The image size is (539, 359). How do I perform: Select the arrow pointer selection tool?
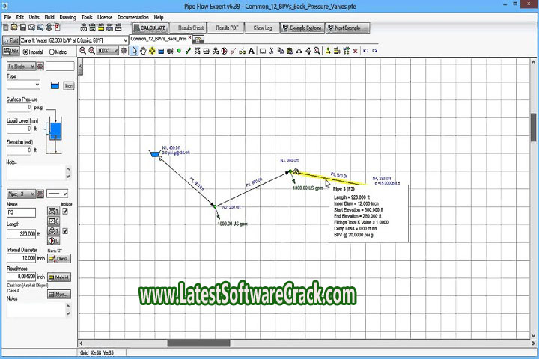tap(134, 51)
